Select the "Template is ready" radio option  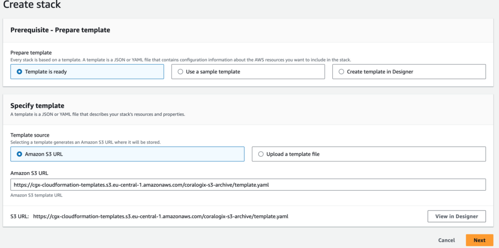[87, 72]
